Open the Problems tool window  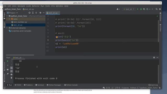pyautogui.click(x=28, y=85)
